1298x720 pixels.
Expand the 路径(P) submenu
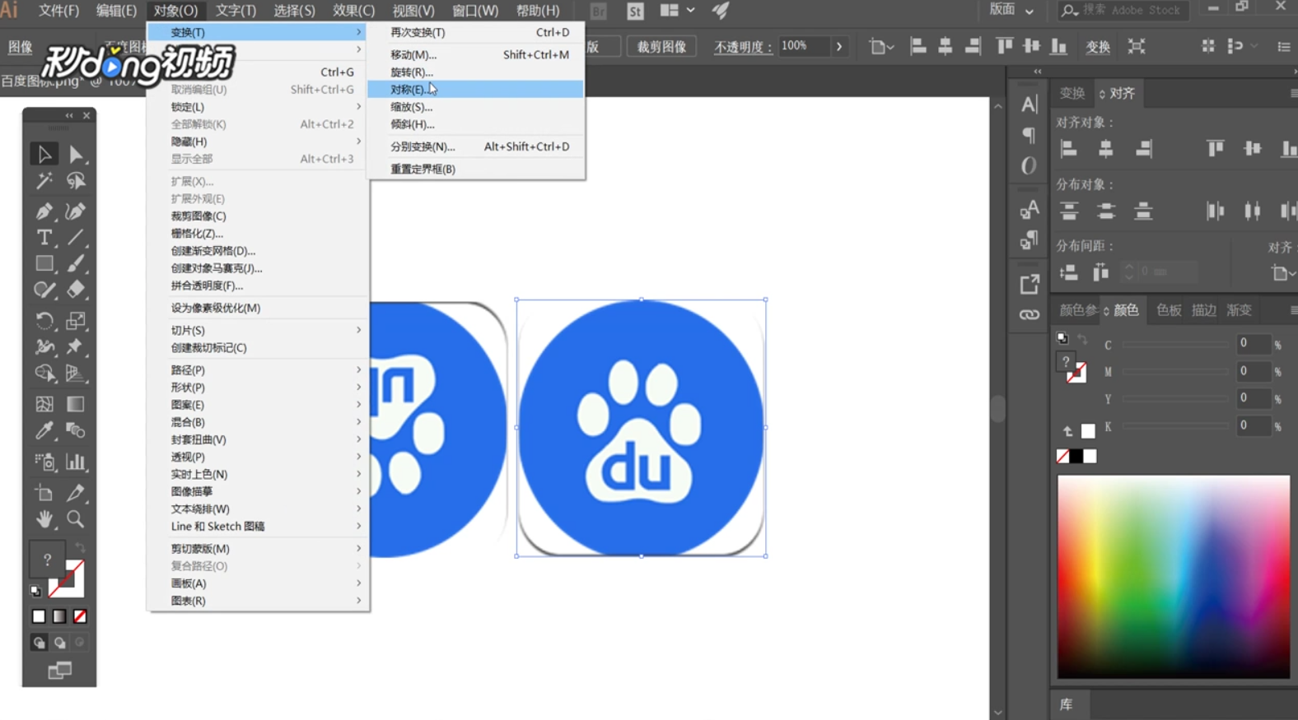[258, 370]
